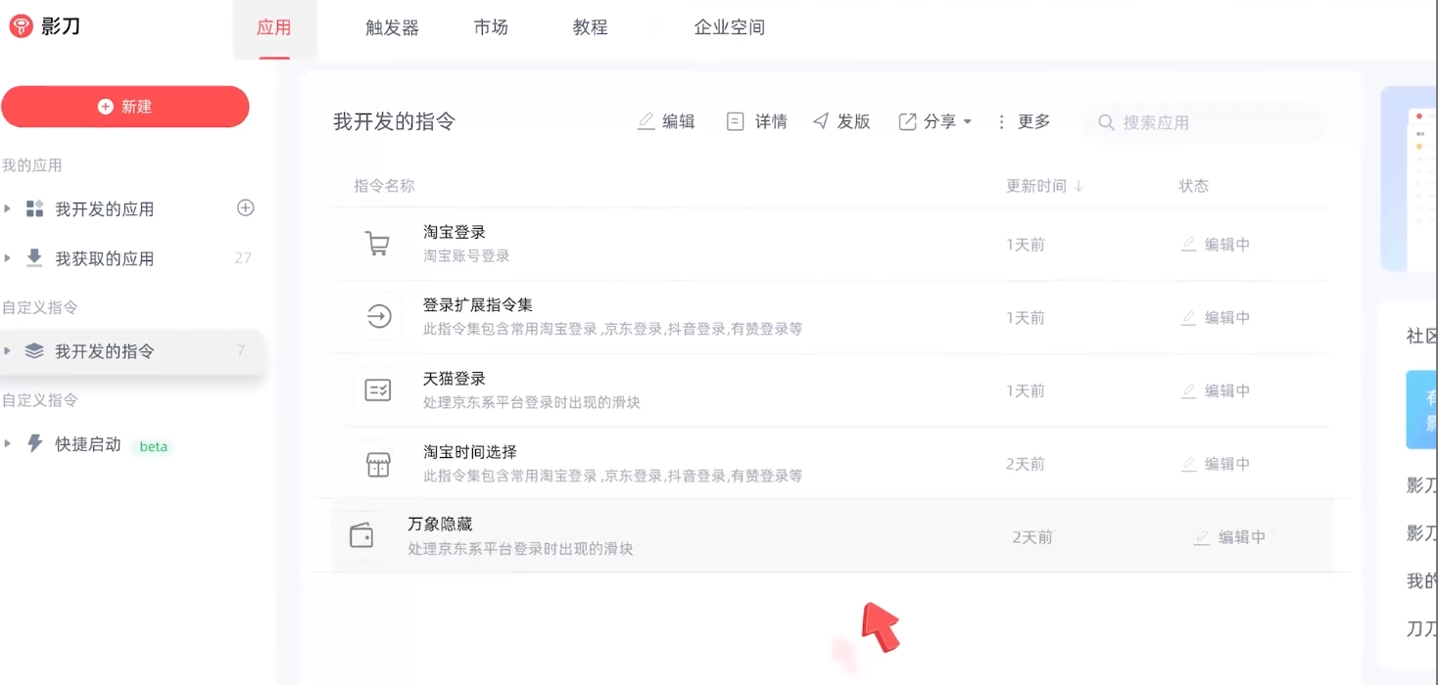Screen dimensions: 1438x685
Task: Go to the 教程 tab
Action: point(591,27)
